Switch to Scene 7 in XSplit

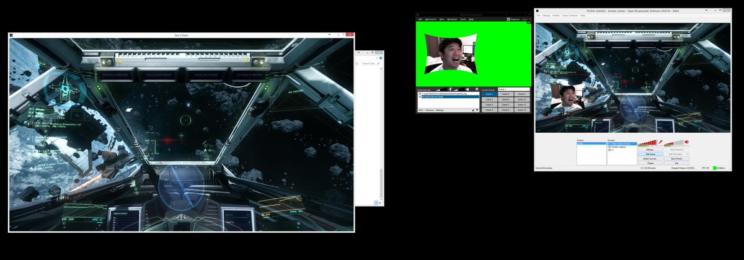pos(506,105)
